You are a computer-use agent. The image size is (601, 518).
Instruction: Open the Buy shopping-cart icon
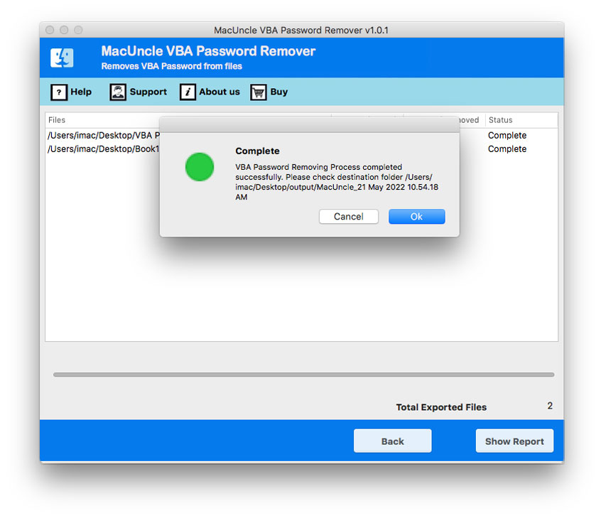click(258, 92)
